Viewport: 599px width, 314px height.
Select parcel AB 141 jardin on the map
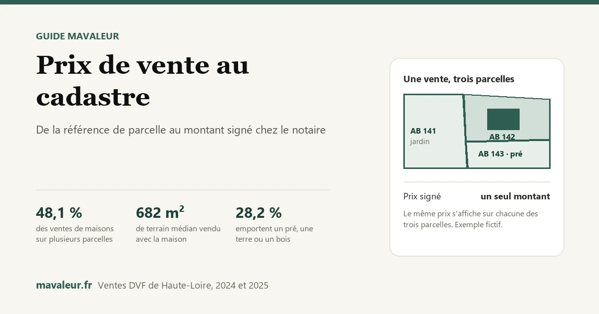pos(435,131)
